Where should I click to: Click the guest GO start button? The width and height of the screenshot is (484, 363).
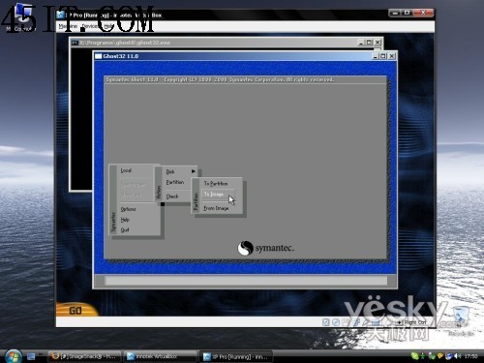pyautogui.click(x=76, y=310)
